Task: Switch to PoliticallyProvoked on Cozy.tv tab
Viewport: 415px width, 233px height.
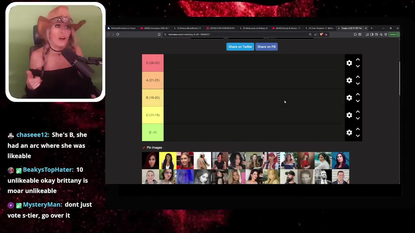Action: [x=122, y=28]
